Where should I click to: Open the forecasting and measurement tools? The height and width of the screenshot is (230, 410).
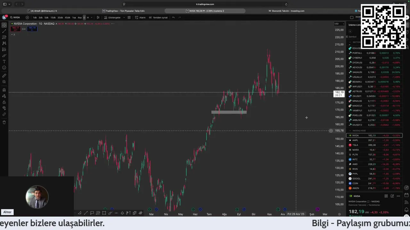coord(4,49)
